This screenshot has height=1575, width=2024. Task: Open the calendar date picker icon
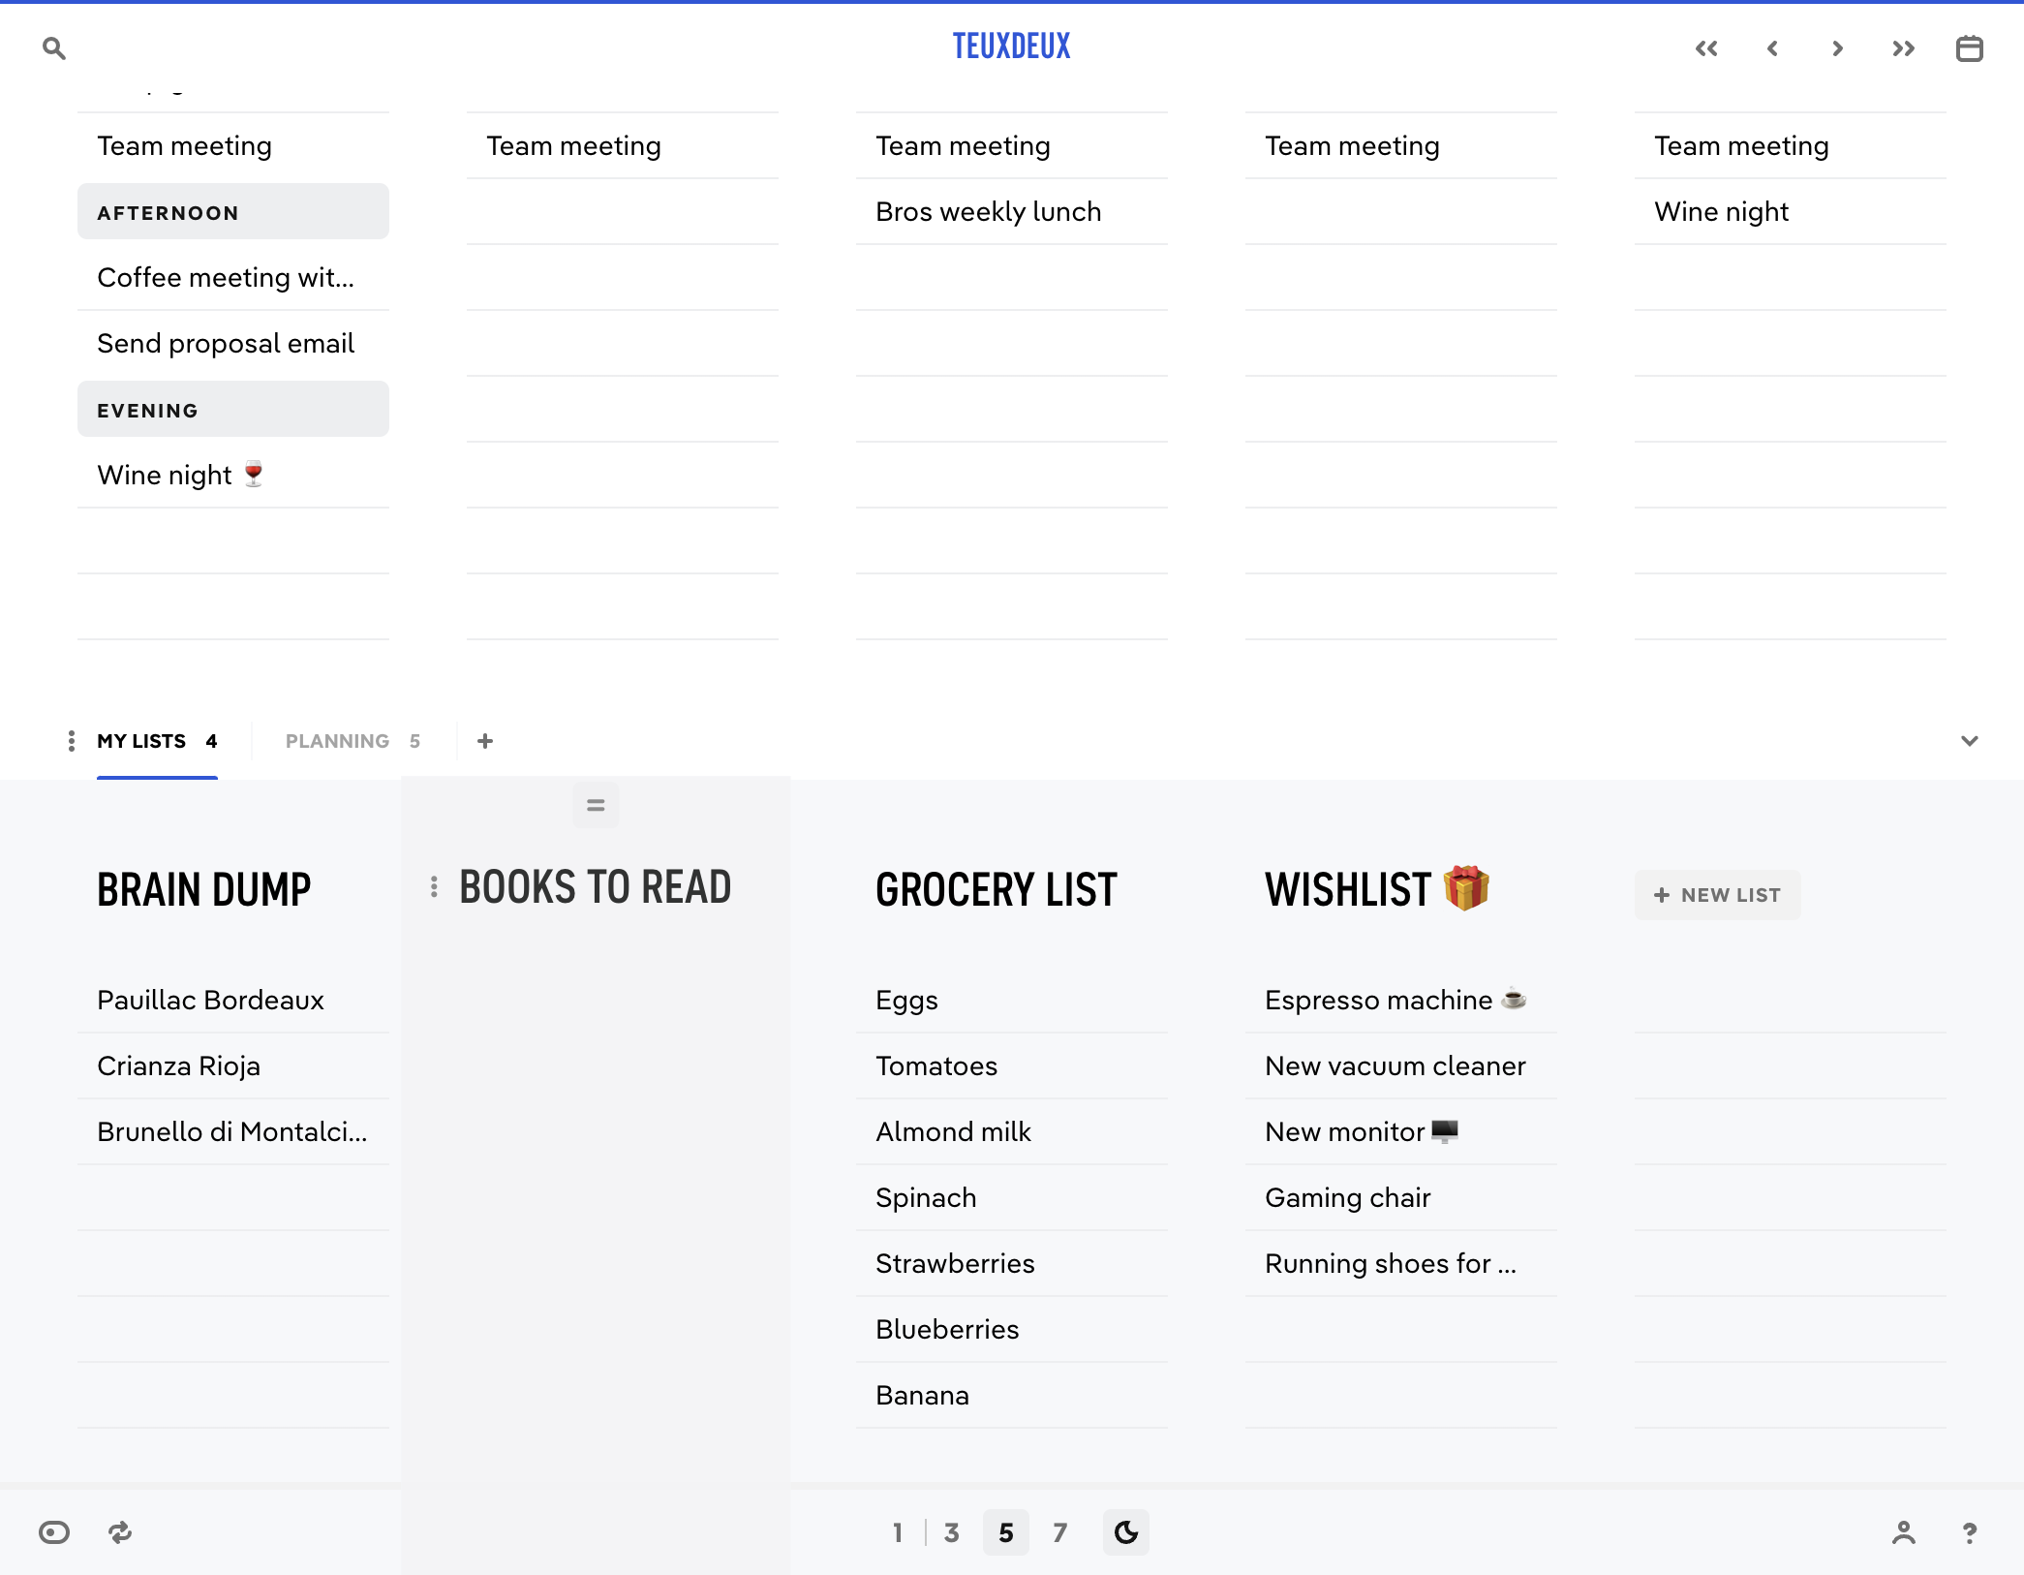(x=1970, y=48)
